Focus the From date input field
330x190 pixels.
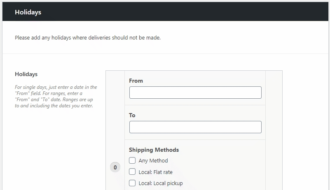coord(195,93)
